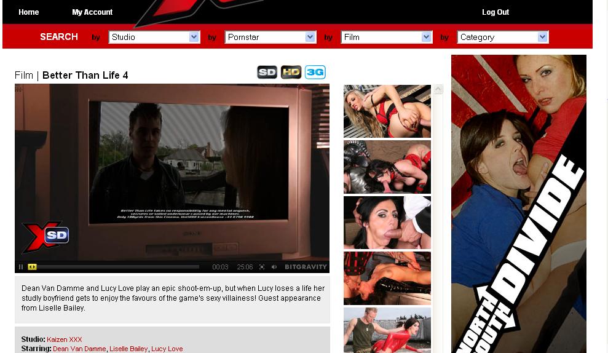This screenshot has width=608, height=353.
Task: Switch to HD quality badge
Action: coord(291,72)
